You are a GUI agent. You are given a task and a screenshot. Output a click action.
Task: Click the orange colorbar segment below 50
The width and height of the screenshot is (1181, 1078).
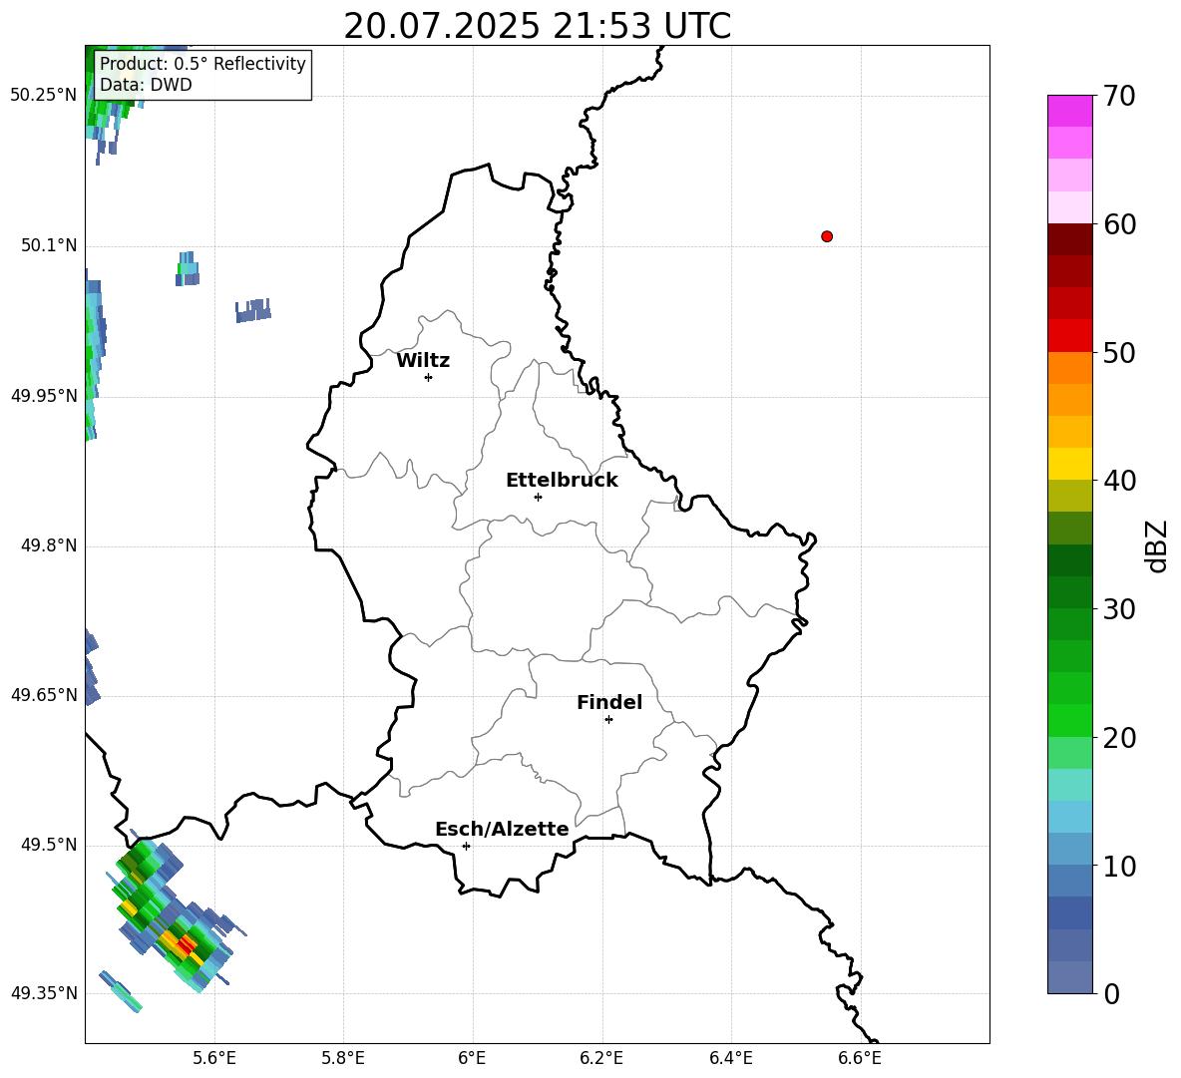(1069, 367)
